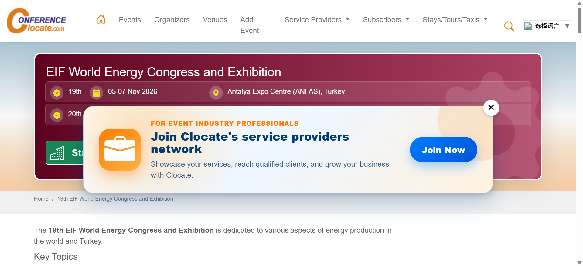Click the 19th edition badge icon
This screenshot has width=583, height=266.
click(57, 93)
